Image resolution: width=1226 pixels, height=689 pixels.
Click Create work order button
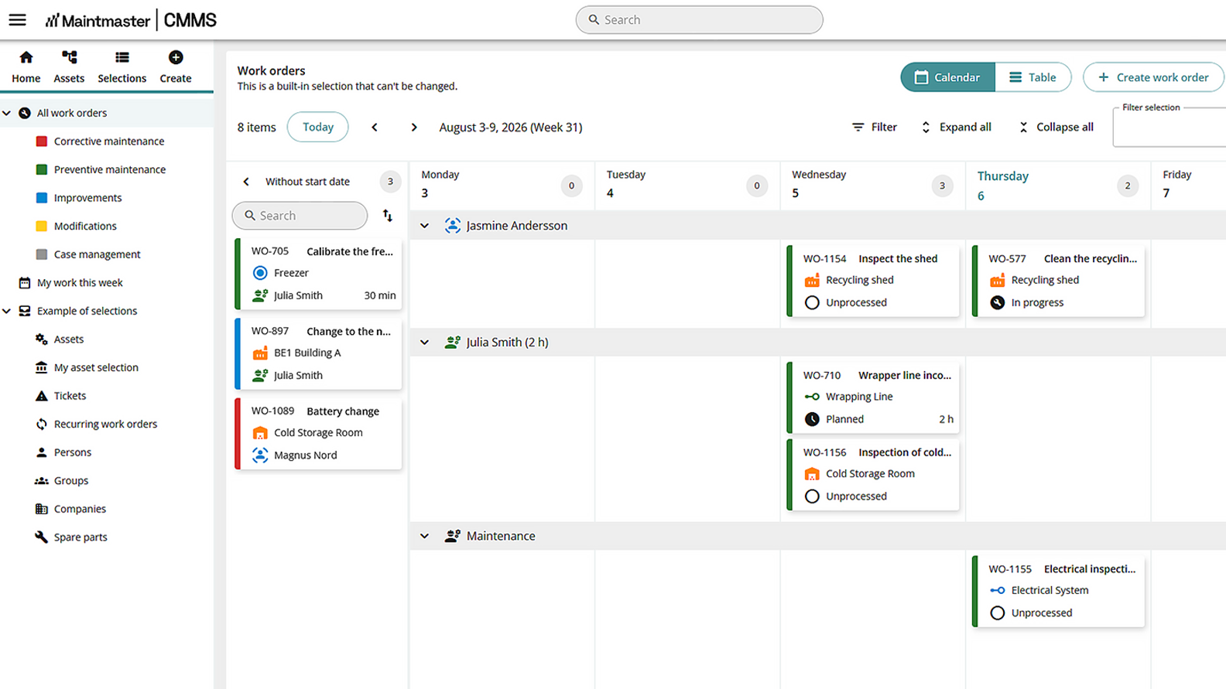(1153, 77)
